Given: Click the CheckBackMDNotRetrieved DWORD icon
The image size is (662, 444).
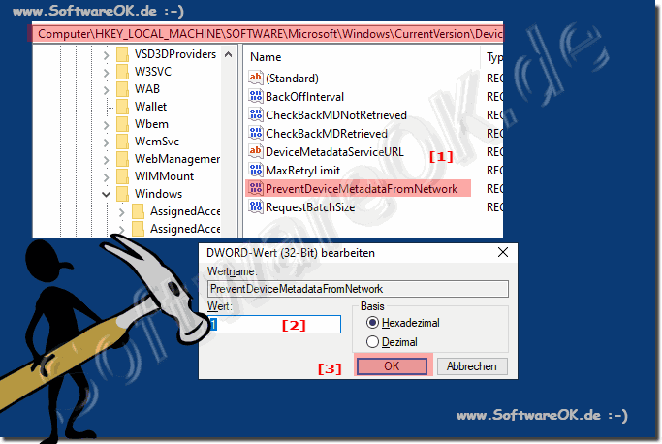Looking at the screenshot, I should (256, 115).
